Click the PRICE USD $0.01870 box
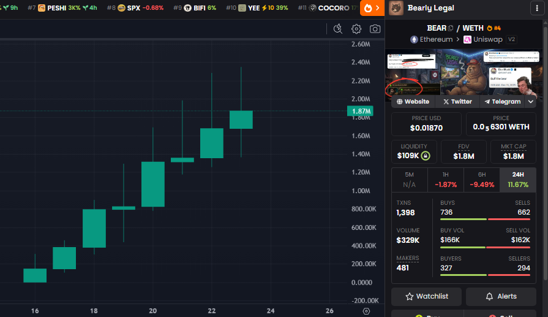The width and height of the screenshot is (548, 317). (x=426, y=124)
